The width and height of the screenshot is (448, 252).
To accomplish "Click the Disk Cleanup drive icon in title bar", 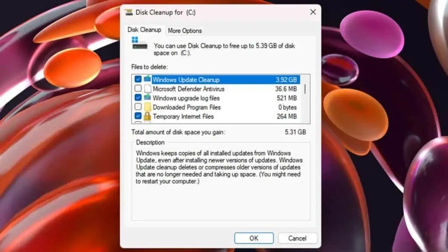I will coord(129,12).
